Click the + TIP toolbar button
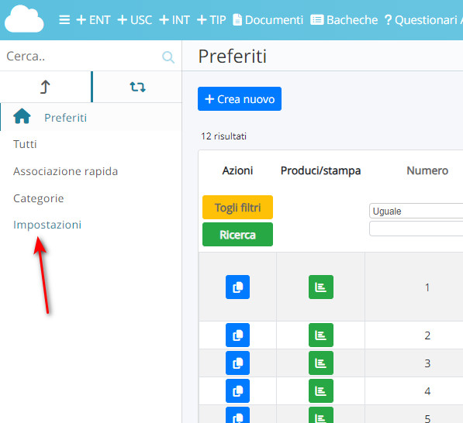 pos(211,20)
